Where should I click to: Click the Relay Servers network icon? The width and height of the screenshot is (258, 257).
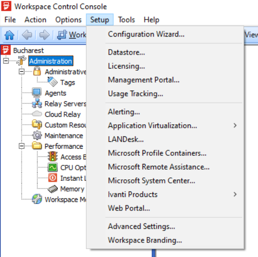coord(37,103)
